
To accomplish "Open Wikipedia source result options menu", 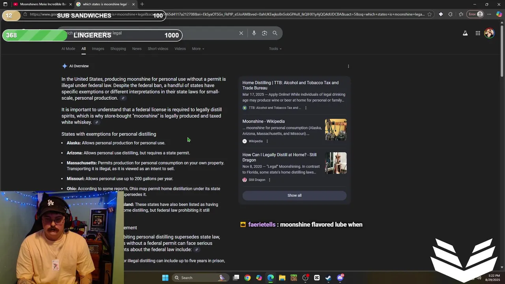I will click(x=267, y=141).
